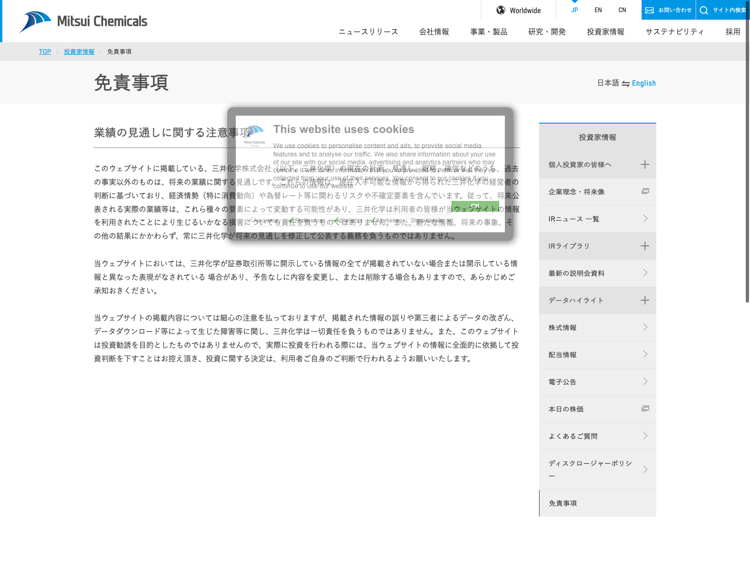750x562 pixels.
Task: Open the 投資家情報 main menu item
Action: tap(605, 32)
